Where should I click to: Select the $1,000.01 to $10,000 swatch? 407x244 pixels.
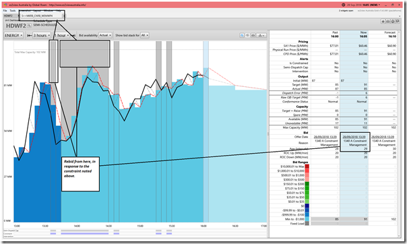coord(307,171)
